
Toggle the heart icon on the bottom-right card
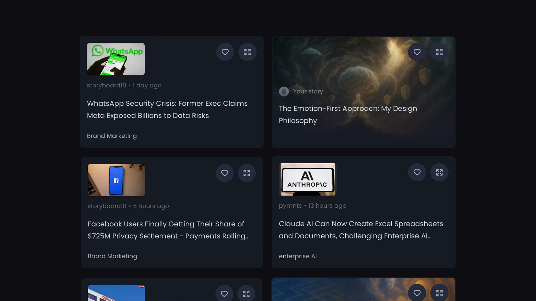(x=417, y=293)
